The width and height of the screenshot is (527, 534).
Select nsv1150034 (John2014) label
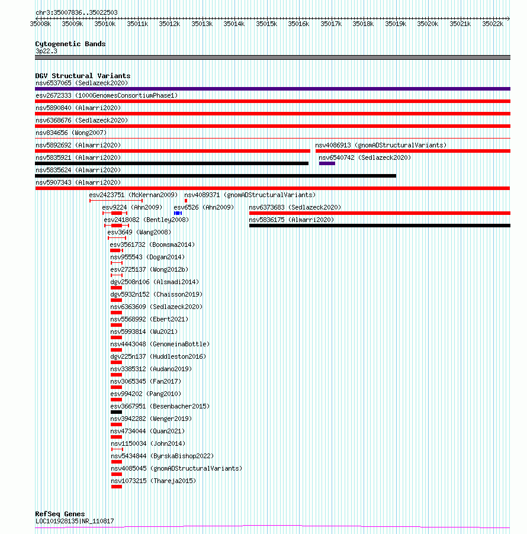tap(148, 444)
